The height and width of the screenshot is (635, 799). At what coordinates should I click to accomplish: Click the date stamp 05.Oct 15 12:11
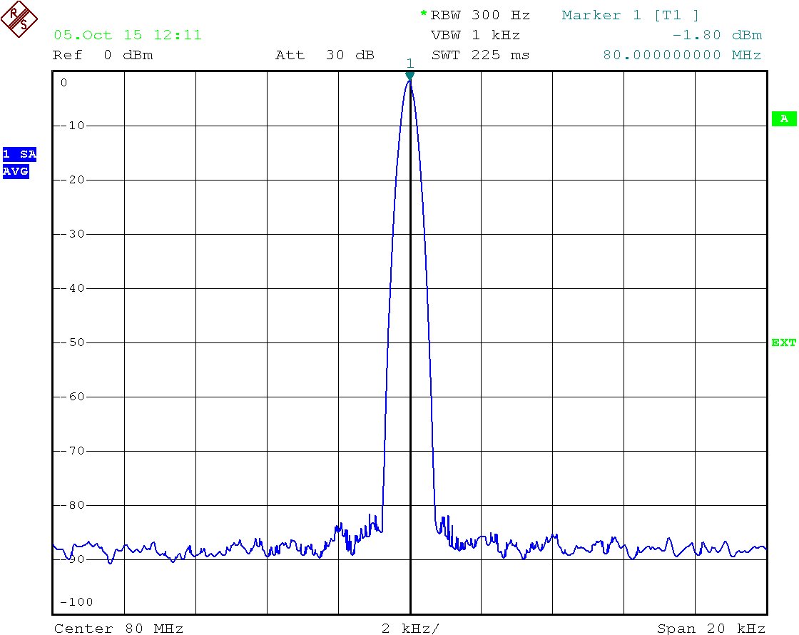128,35
